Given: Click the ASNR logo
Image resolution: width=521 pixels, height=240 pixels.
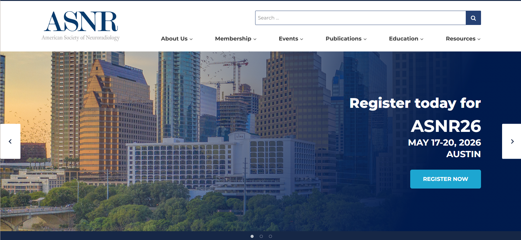Looking at the screenshot, I should [81, 26].
